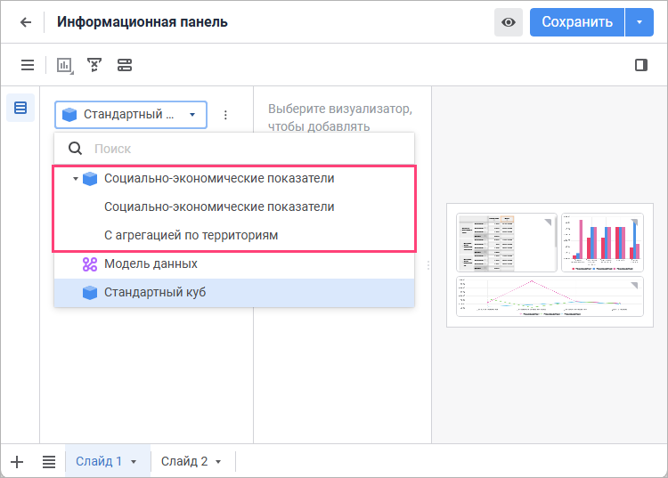This screenshot has height=478, width=668.
Task: Toggle preview mode with eye icon
Action: [x=509, y=22]
